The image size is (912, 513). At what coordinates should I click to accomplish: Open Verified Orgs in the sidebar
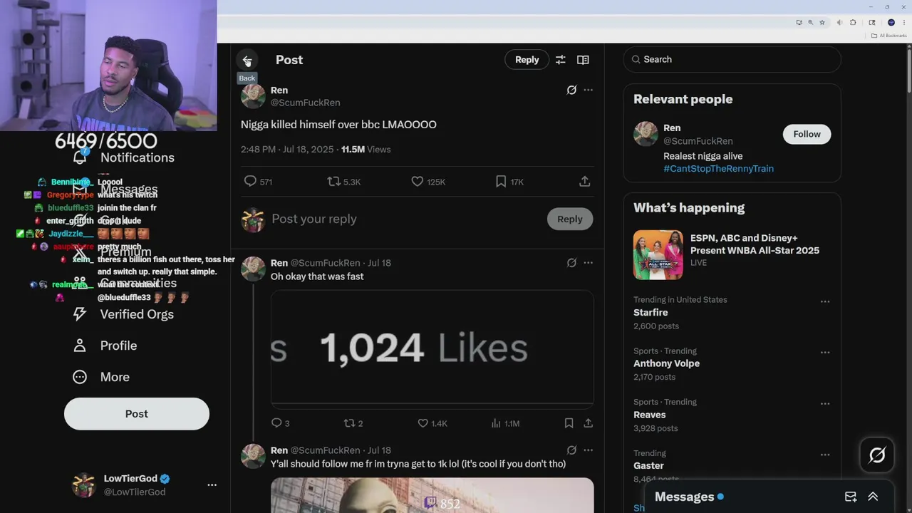tap(123, 314)
